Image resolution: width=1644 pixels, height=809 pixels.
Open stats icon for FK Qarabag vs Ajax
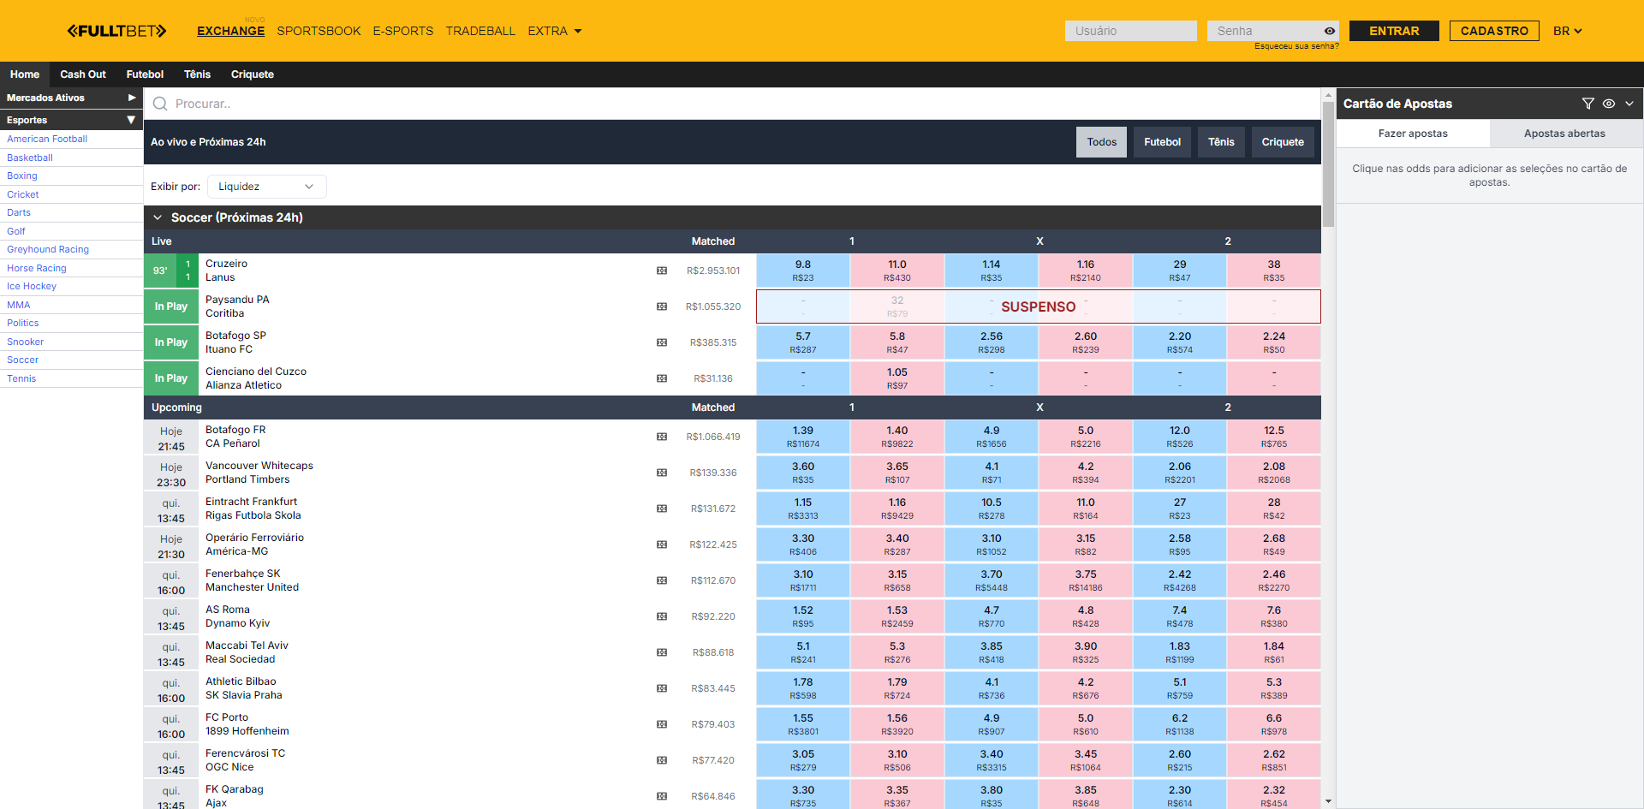pyautogui.click(x=662, y=796)
